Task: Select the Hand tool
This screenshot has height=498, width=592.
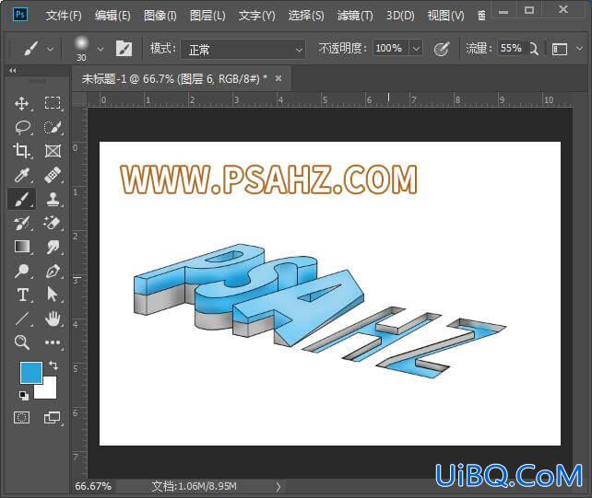Action: point(53,318)
